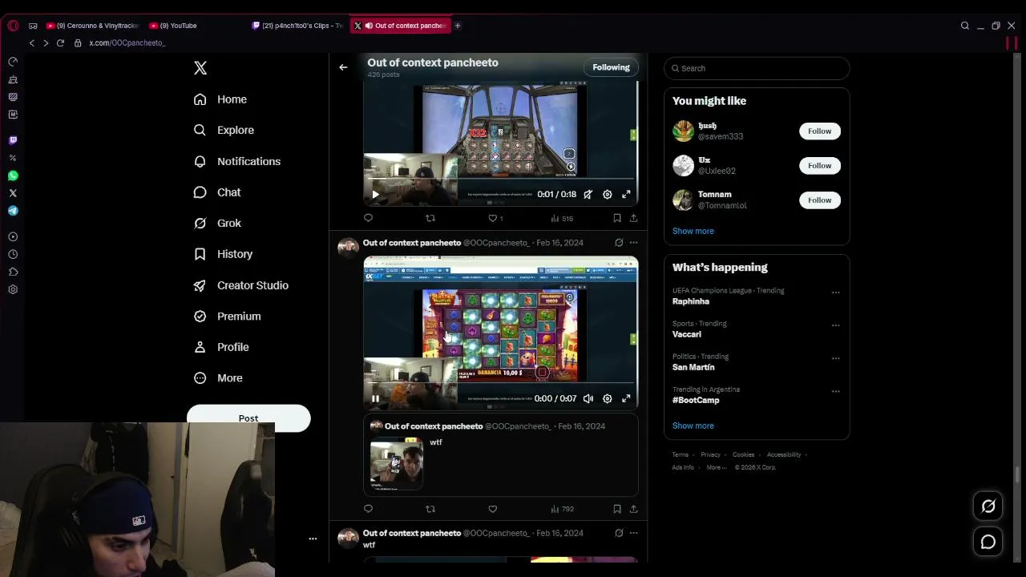Click the x.com/OOCpancheeto_ address bar

click(x=127, y=42)
